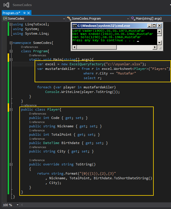171x209 pixels.
Task: Click the "Players" worksheet name string
Action: [x=159, y=69]
